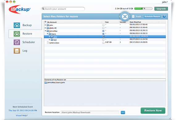
Task: Click the '2.34 GB out of 5 GB' text
Action: click(124, 9)
